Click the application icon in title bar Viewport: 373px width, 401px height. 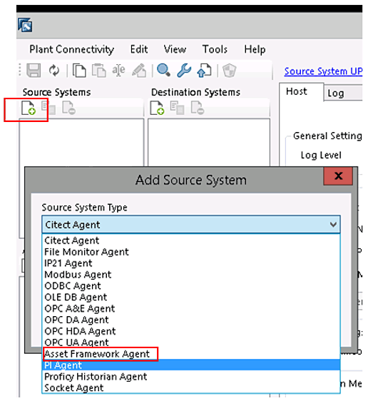coord(25,25)
